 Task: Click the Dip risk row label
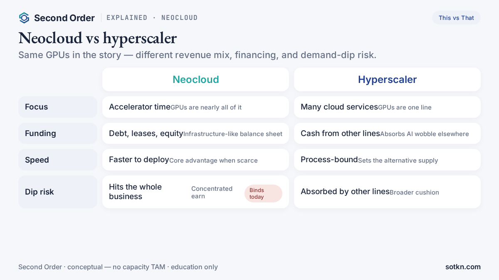(x=58, y=192)
